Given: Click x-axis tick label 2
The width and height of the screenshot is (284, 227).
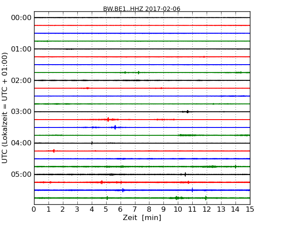Looking at the screenshot, I should click(62, 210).
